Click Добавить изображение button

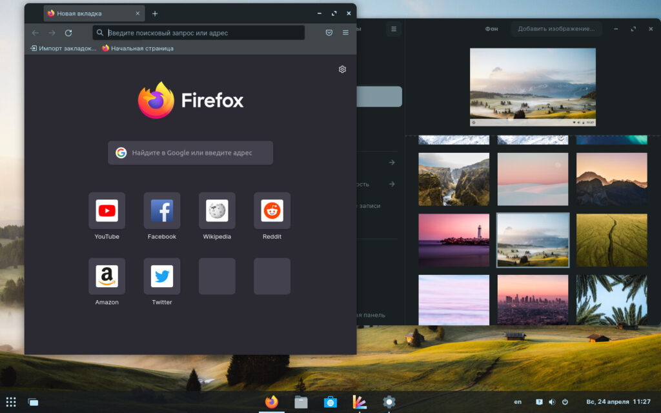click(x=556, y=29)
